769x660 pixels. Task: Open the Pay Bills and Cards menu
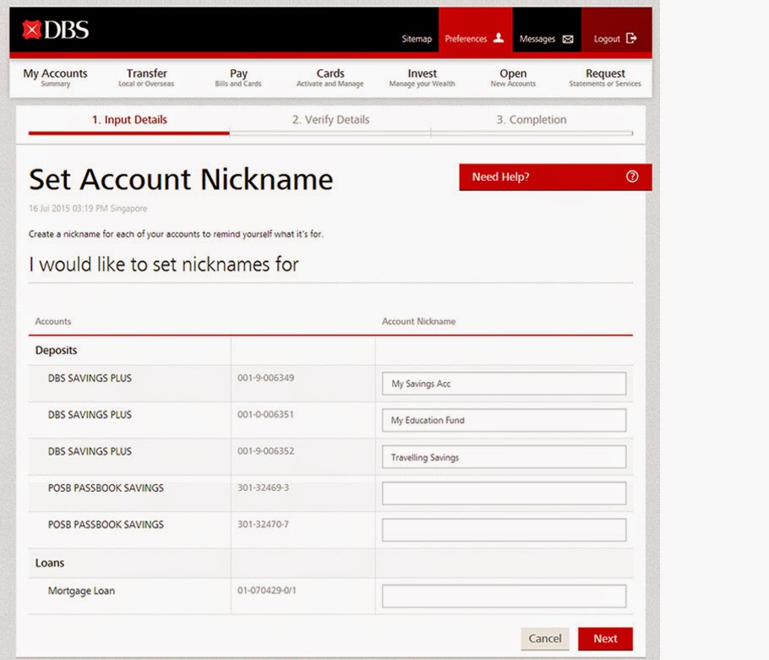[237, 78]
